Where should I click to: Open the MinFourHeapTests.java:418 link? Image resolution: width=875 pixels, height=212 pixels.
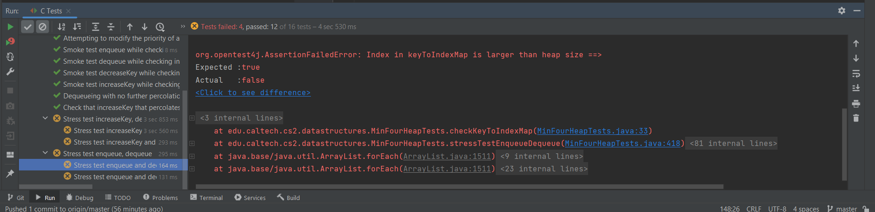(622, 144)
